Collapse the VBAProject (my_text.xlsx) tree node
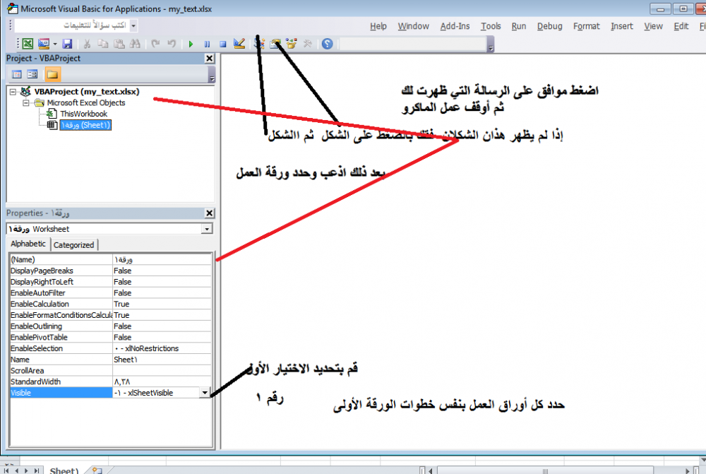This screenshot has width=706, height=474. pyautogui.click(x=13, y=92)
